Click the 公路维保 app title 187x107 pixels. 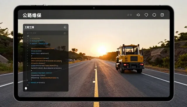(32, 15)
